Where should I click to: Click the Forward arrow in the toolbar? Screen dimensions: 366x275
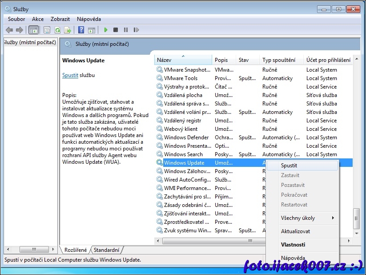[x=19, y=30]
